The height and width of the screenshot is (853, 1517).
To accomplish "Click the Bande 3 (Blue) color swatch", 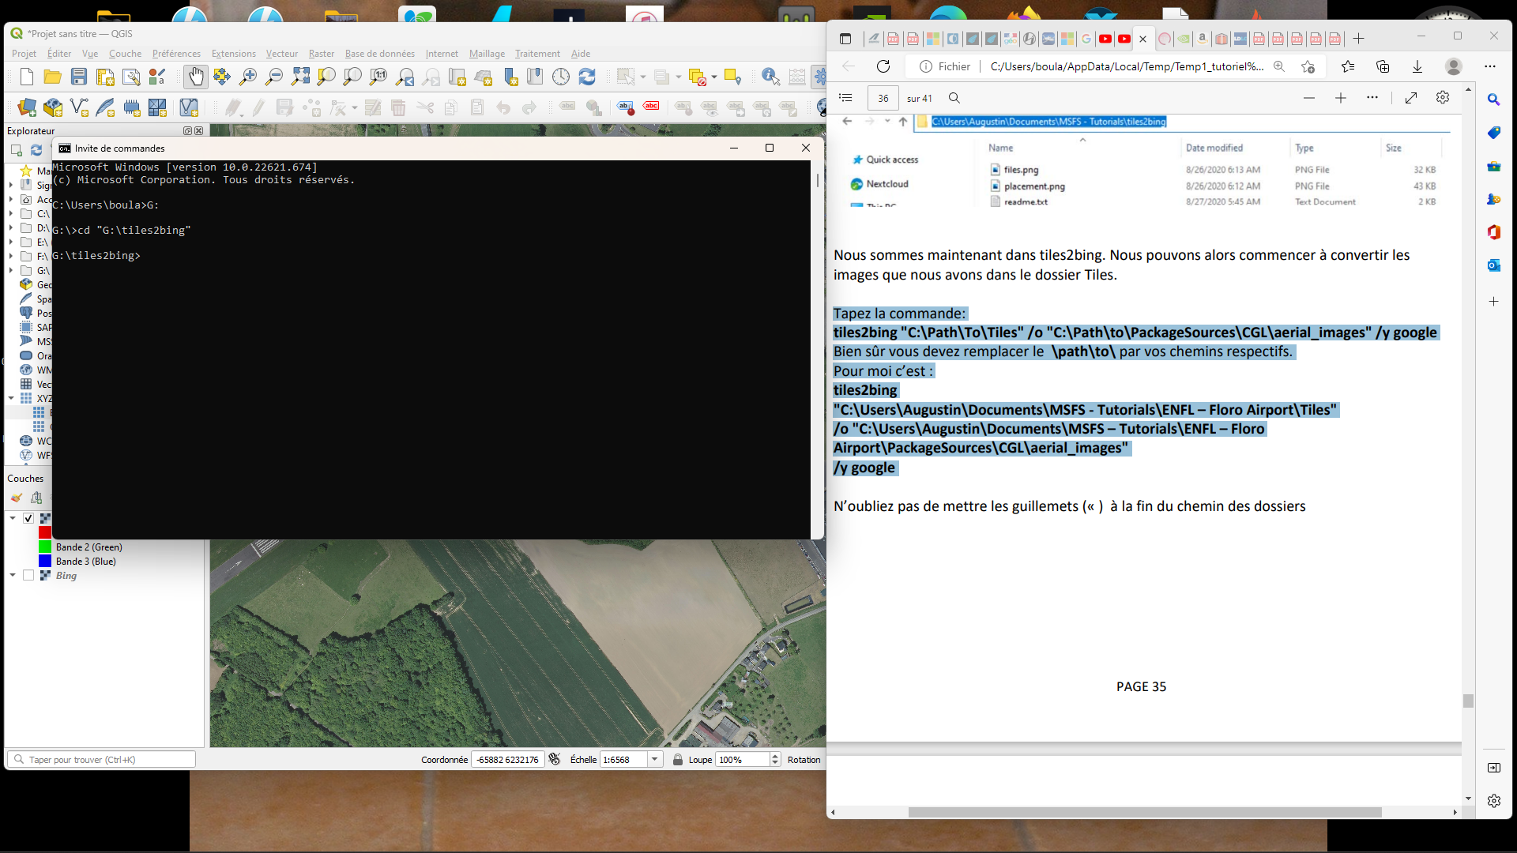I will 45,562.
